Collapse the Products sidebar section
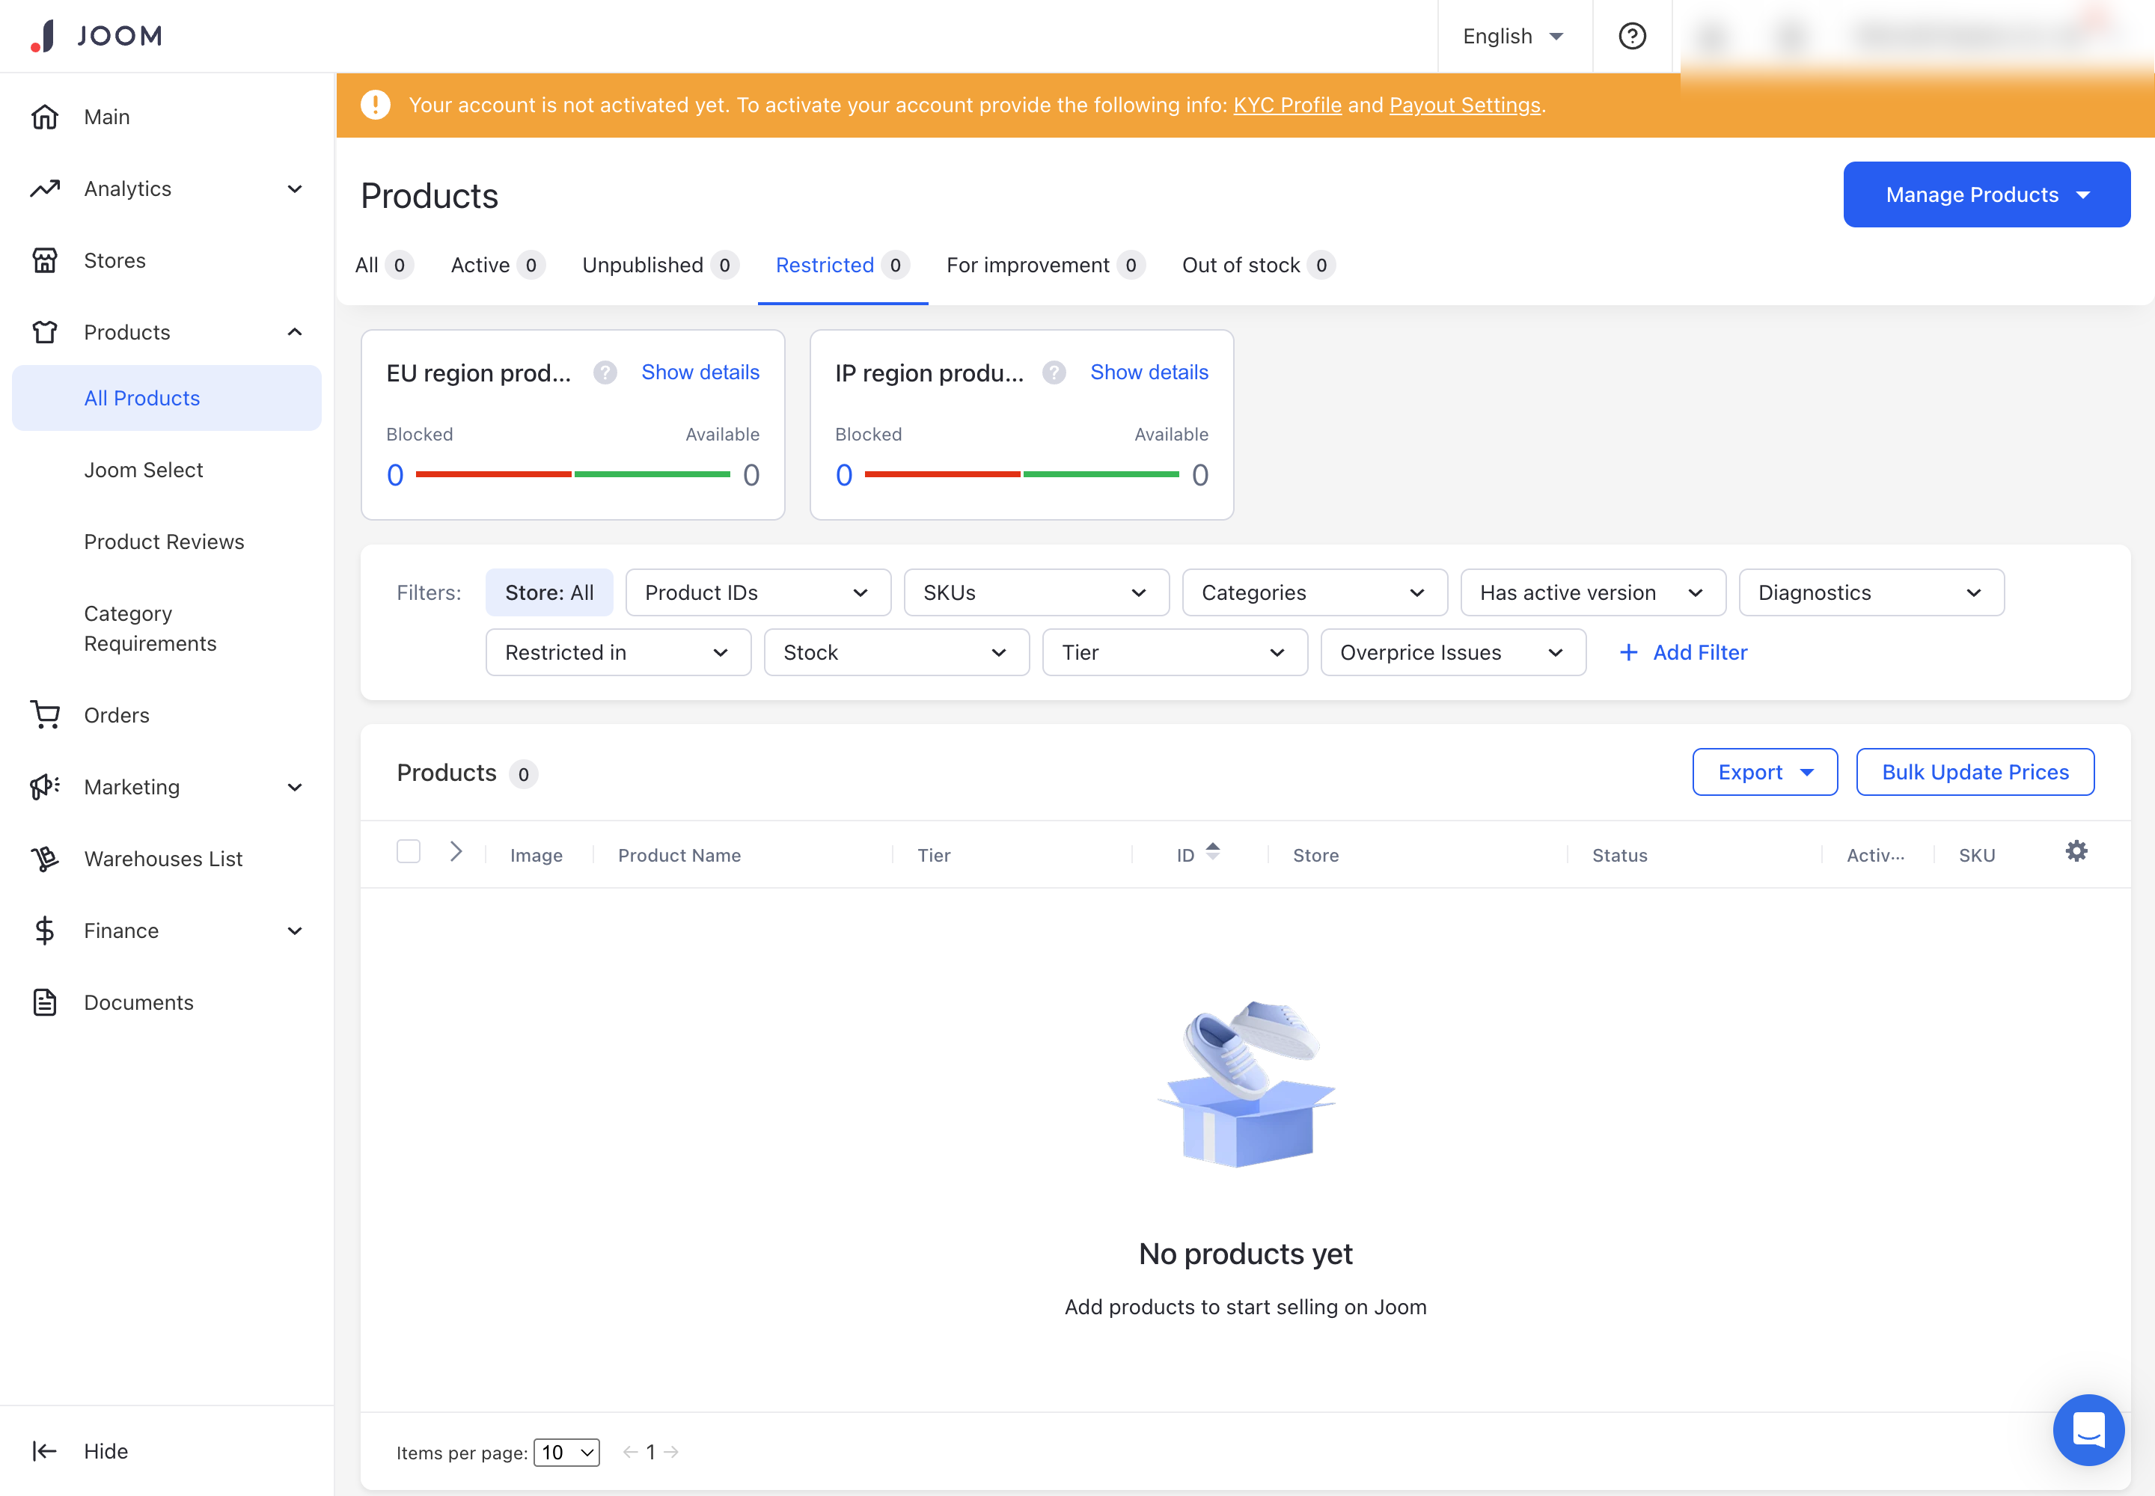This screenshot has width=2155, height=1496. point(295,332)
